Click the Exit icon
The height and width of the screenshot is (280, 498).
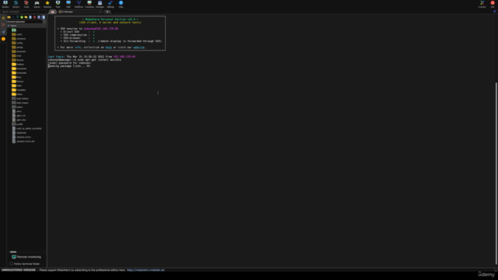pyautogui.click(x=493, y=4)
